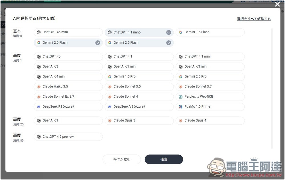Deselect the ChatGPT 4.1 nano option
The height and width of the screenshot is (180, 285).
pos(139,32)
